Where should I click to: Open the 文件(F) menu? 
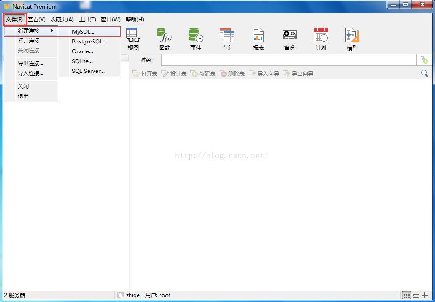coord(14,20)
